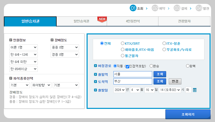Open the 어른 1명 passenger dropdown

[x=24, y=47]
